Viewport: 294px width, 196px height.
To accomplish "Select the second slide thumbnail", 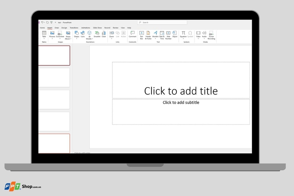I will point(54,78).
